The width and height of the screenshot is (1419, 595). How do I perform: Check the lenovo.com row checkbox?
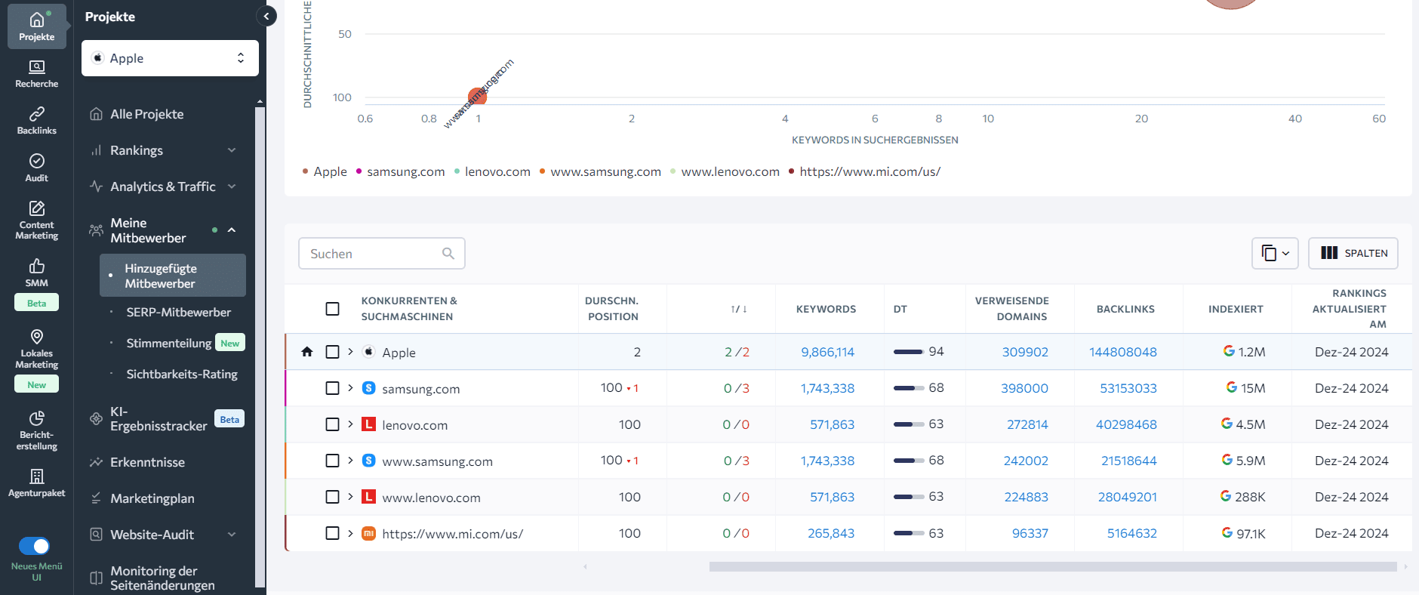tap(332, 424)
